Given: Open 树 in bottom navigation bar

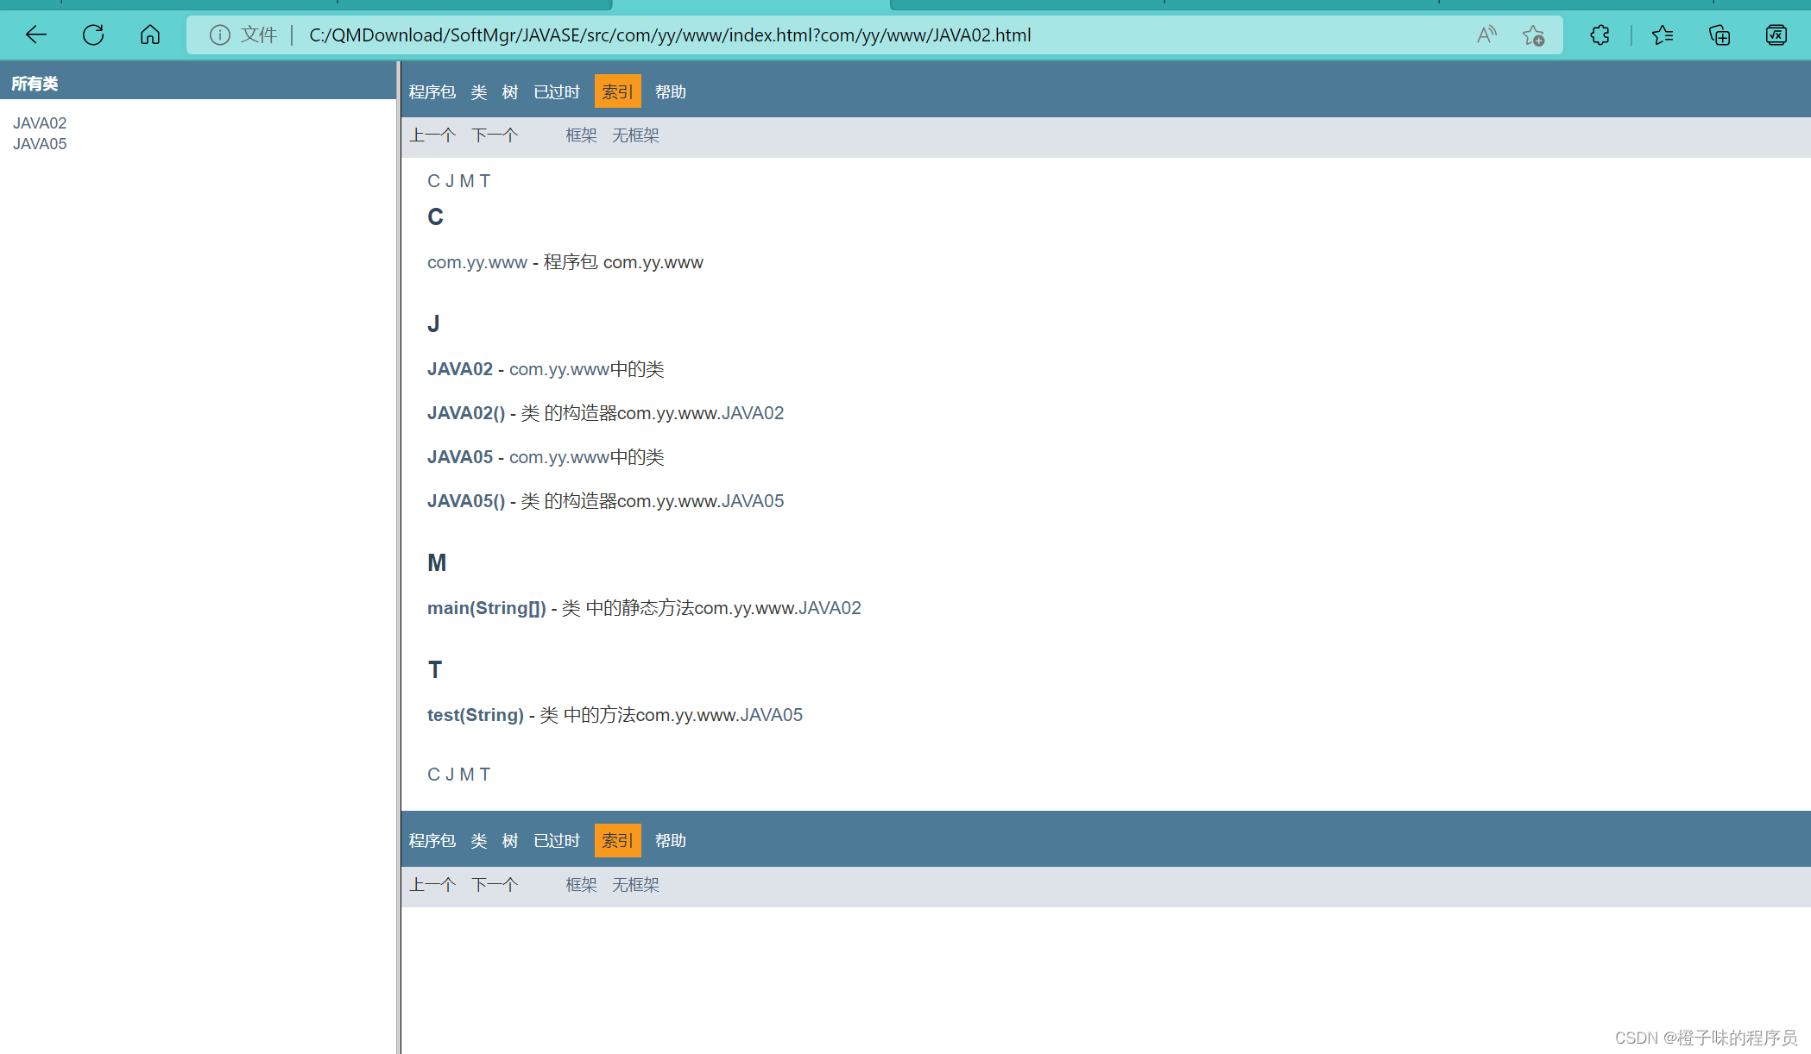Looking at the screenshot, I should pos(510,841).
